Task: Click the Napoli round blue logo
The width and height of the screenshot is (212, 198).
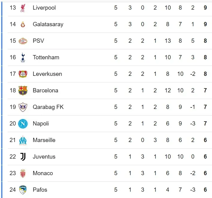Action: coord(23,124)
